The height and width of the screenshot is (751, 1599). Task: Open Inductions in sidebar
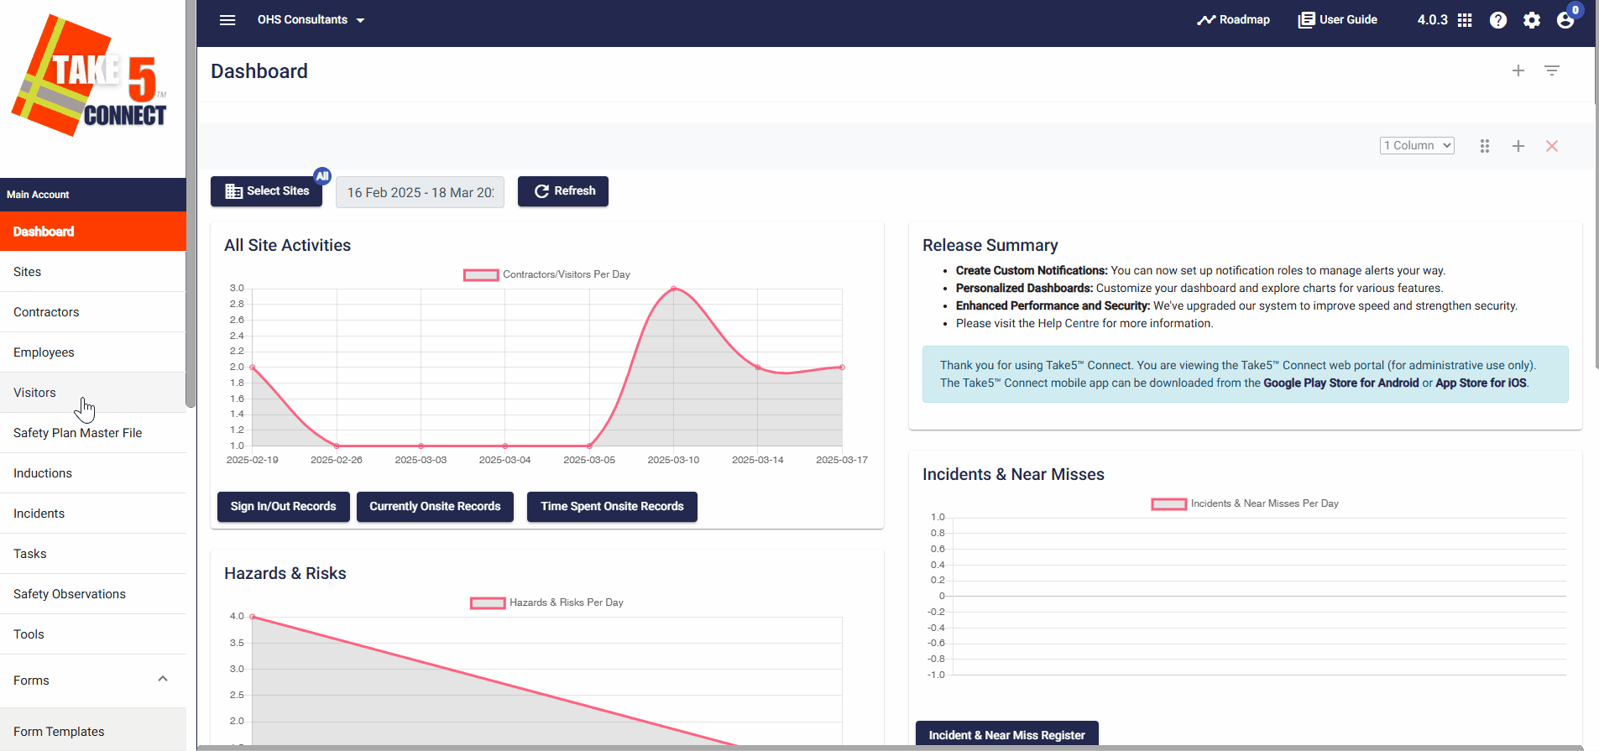(x=93, y=473)
